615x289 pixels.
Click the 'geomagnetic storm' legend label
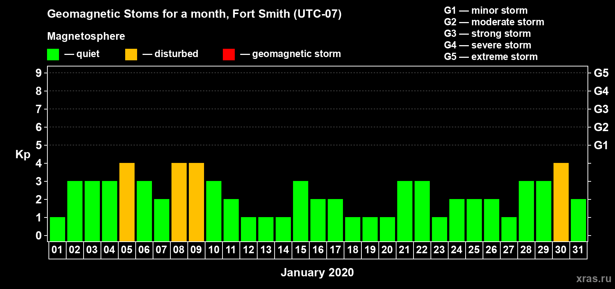pyautogui.click(x=297, y=54)
